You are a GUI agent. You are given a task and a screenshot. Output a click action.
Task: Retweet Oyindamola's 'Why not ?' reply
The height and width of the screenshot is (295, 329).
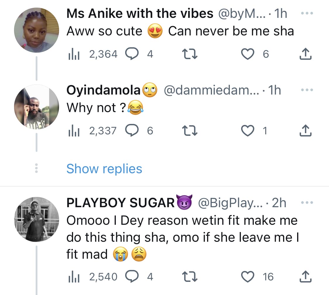pyautogui.click(x=190, y=131)
